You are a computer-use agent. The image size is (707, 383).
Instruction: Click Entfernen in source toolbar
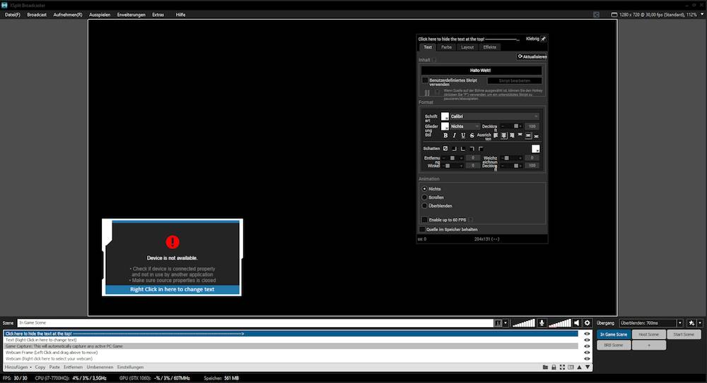(x=73, y=367)
